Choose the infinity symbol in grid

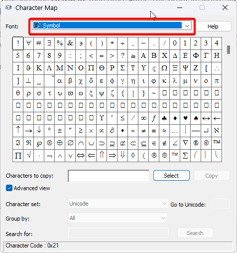(143, 118)
